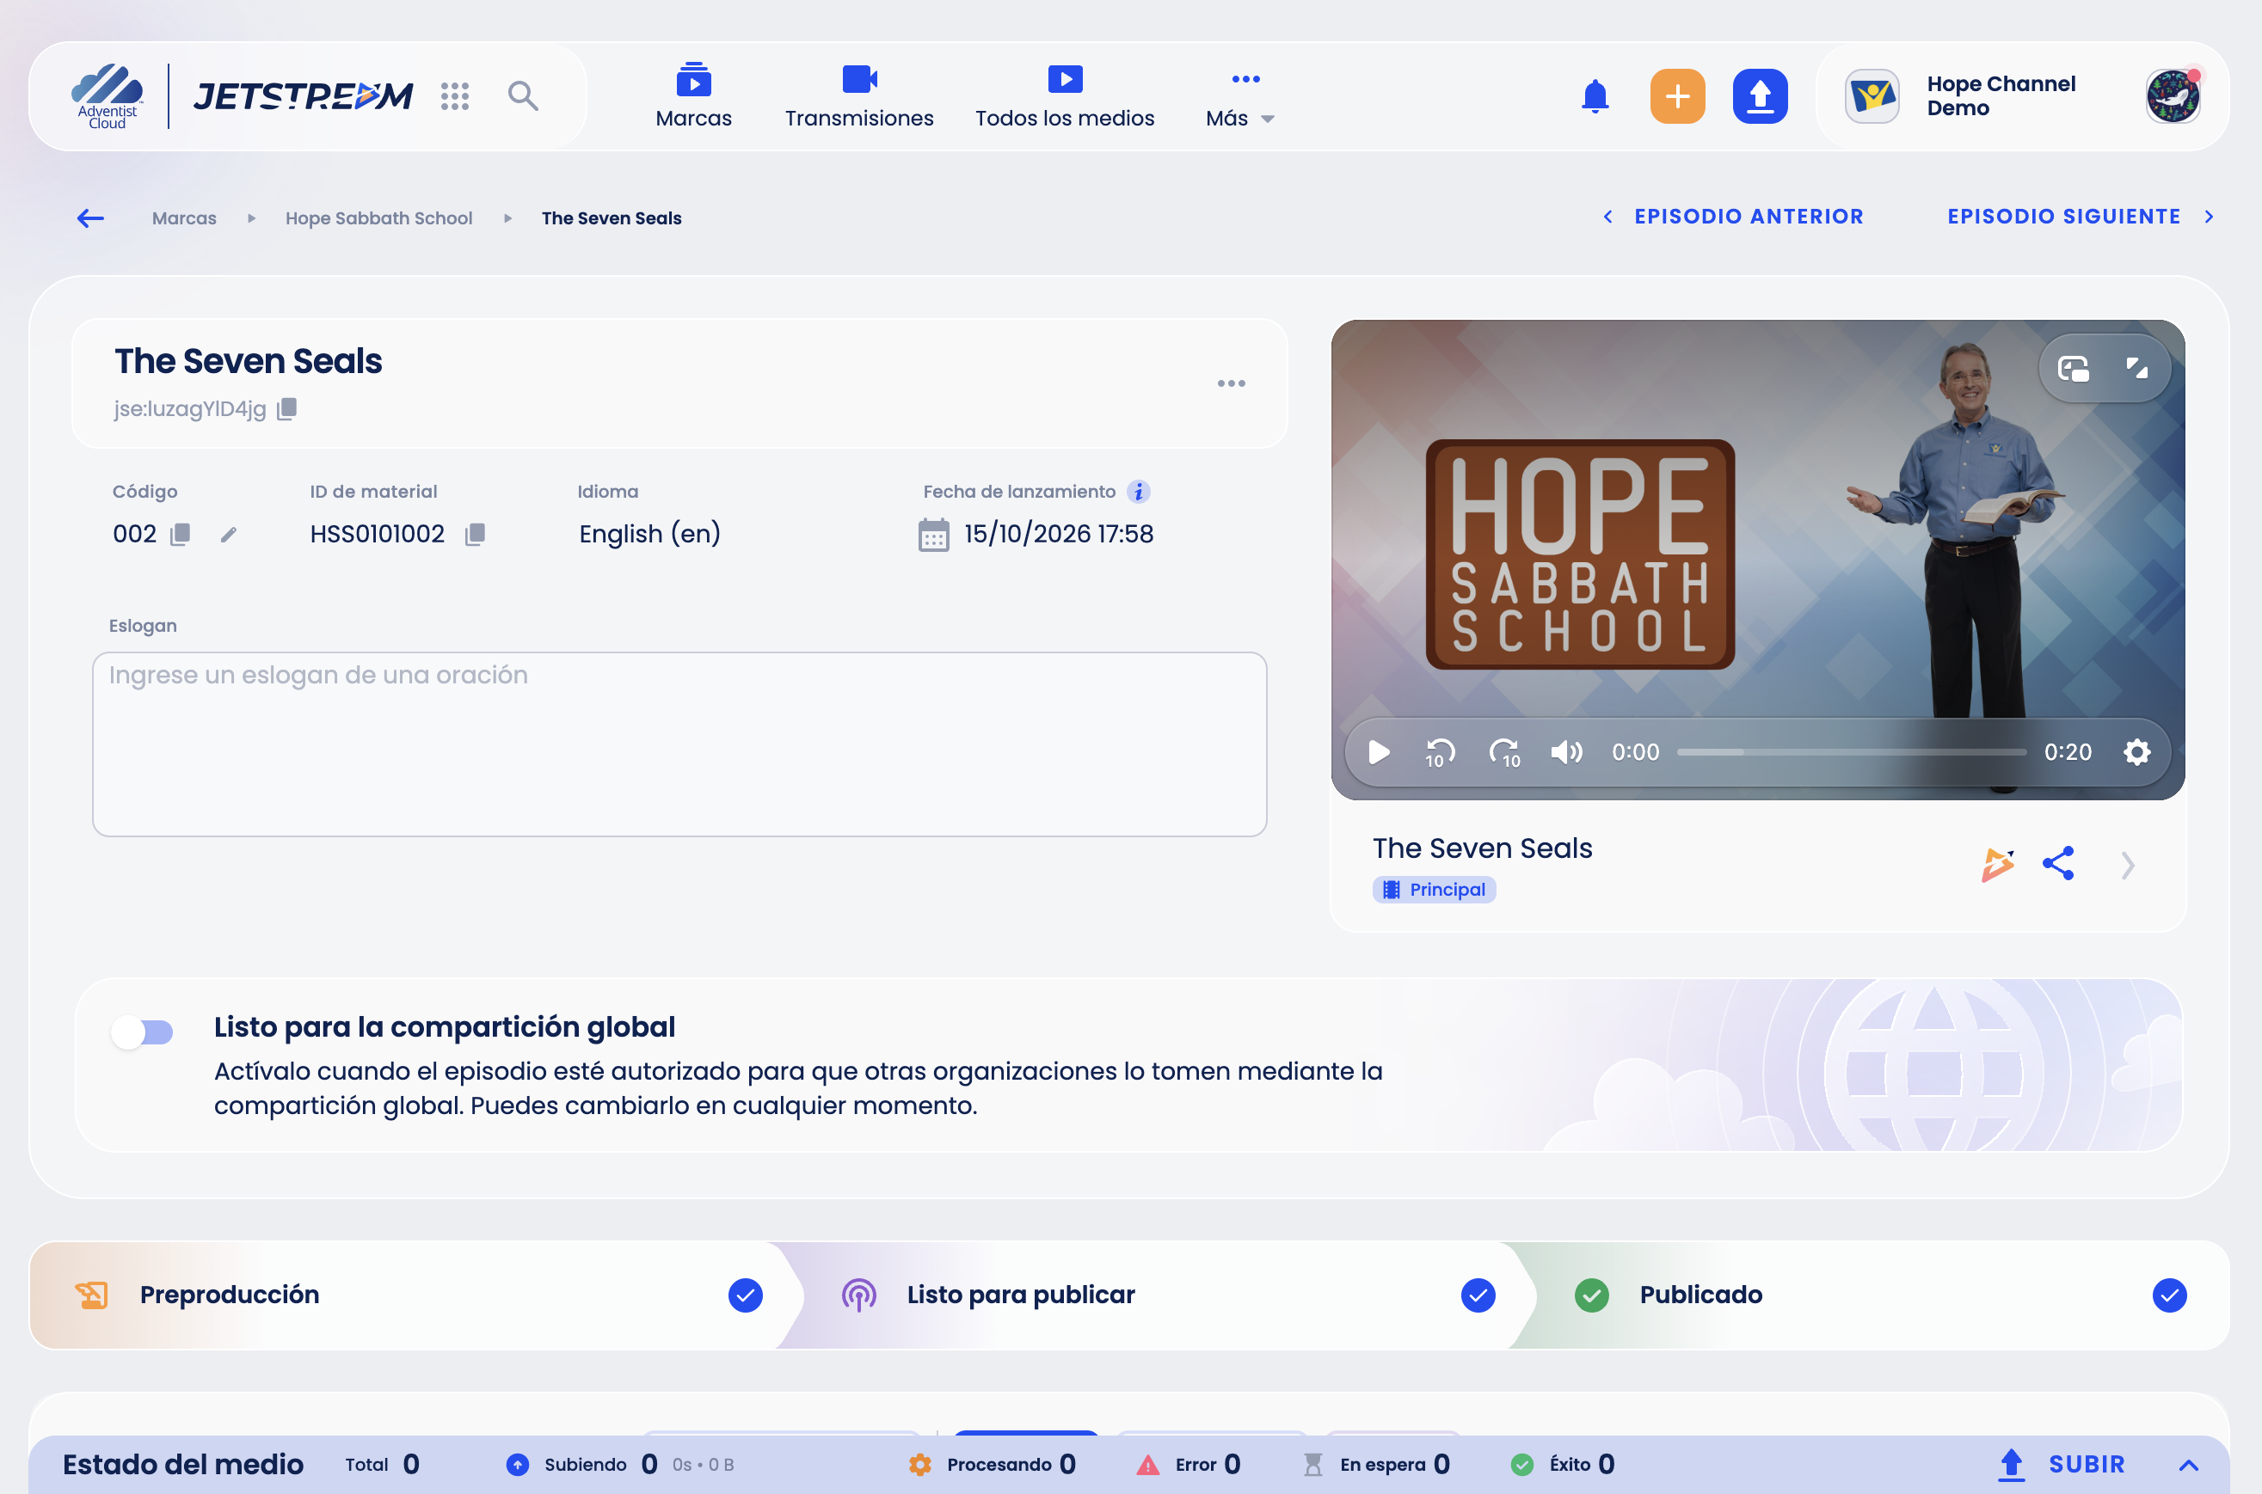This screenshot has width=2262, height=1494.
Task: Open notifications bell icon
Action: pos(1595,96)
